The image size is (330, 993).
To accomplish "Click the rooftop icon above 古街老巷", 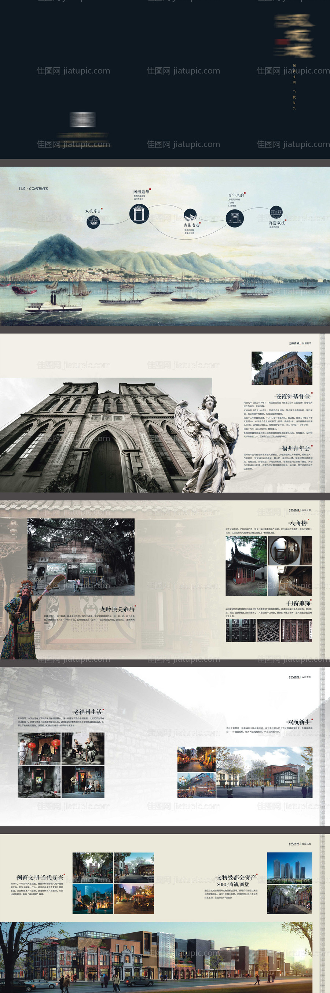I will coord(190,215).
